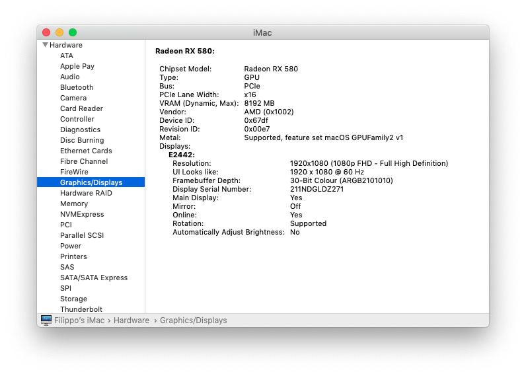
Task: Select Memory in the sidebar
Action: (74, 204)
